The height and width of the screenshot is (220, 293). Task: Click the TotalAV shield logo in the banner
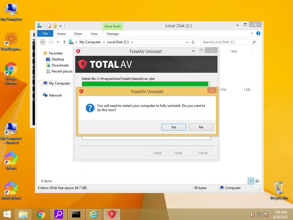click(x=83, y=64)
